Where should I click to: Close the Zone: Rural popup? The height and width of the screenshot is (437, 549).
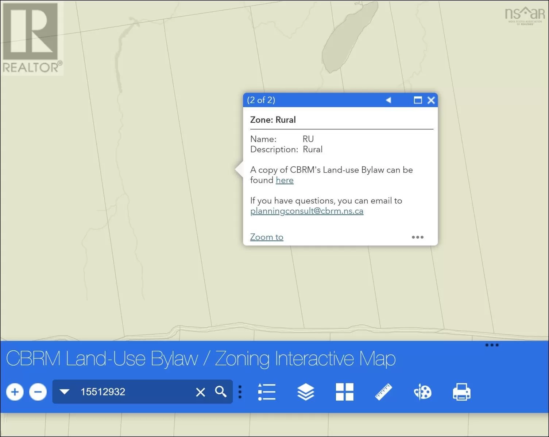pos(431,100)
